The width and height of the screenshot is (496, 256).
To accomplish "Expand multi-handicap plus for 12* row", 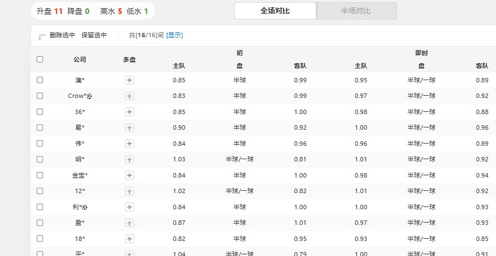I will [x=129, y=191].
